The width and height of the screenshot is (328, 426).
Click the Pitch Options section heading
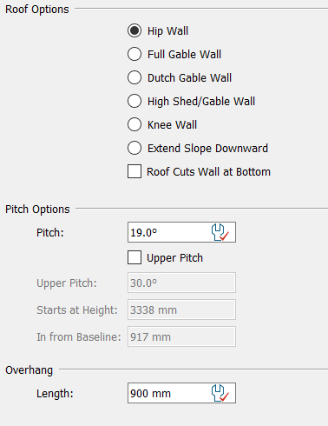pyautogui.click(x=37, y=210)
